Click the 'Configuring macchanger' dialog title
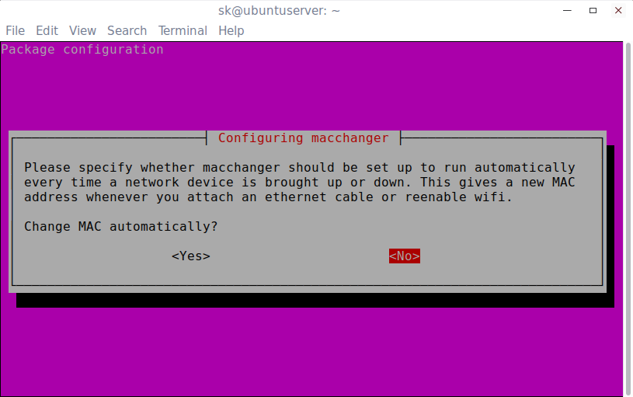633x397 pixels. [x=303, y=138]
